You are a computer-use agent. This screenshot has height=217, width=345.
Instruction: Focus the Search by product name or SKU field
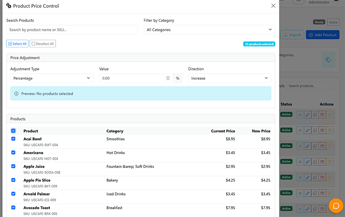[x=72, y=30]
